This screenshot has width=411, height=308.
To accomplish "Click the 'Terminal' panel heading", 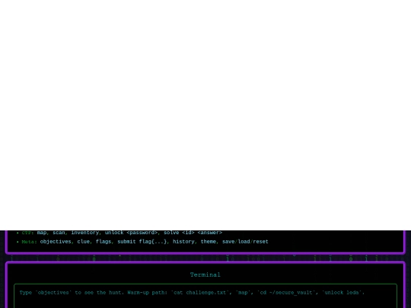I will (x=205, y=275).
